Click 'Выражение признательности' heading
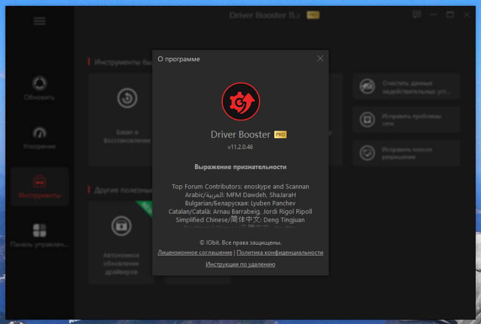This screenshot has height=324, width=481. [240, 167]
